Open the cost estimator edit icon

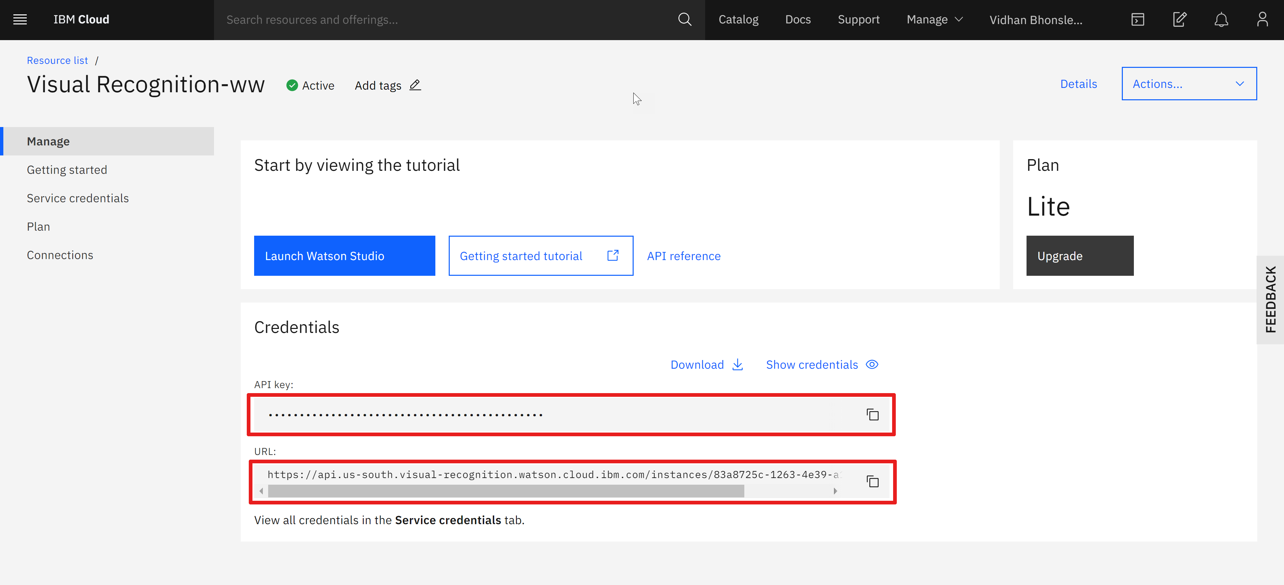point(1179,19)
